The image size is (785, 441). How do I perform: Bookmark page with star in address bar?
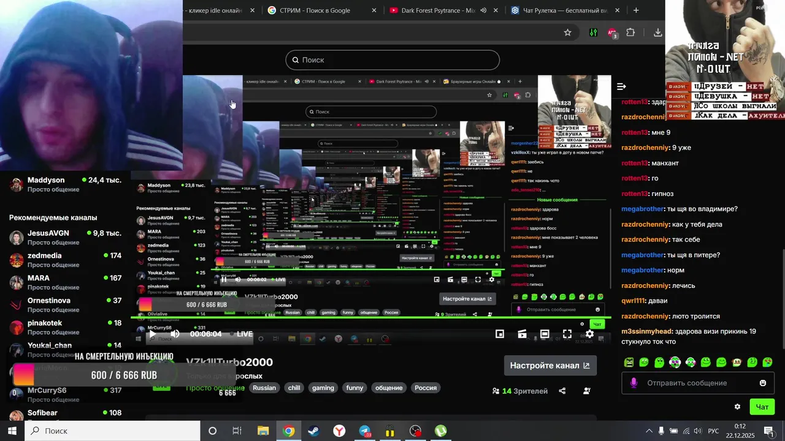click(568, 32)
